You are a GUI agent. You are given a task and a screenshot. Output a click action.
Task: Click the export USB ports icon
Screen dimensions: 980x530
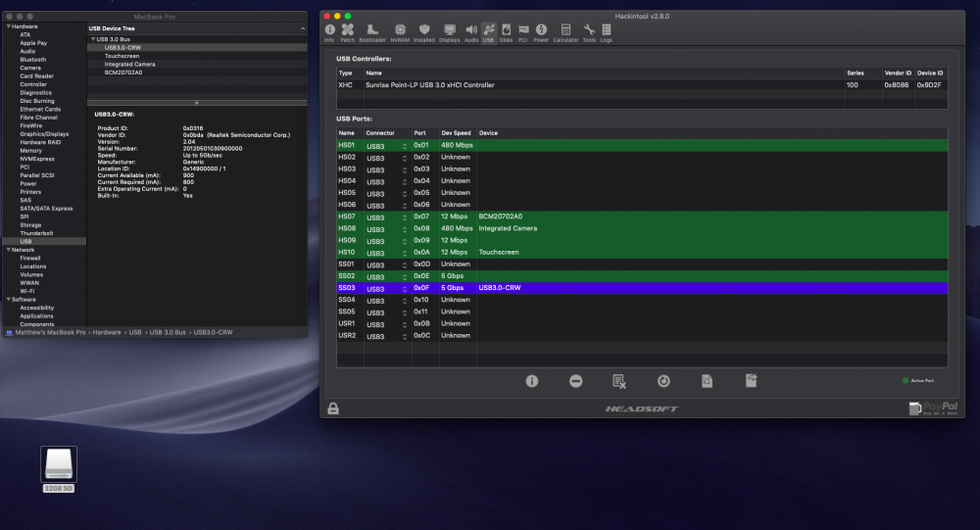pos(752,381)
